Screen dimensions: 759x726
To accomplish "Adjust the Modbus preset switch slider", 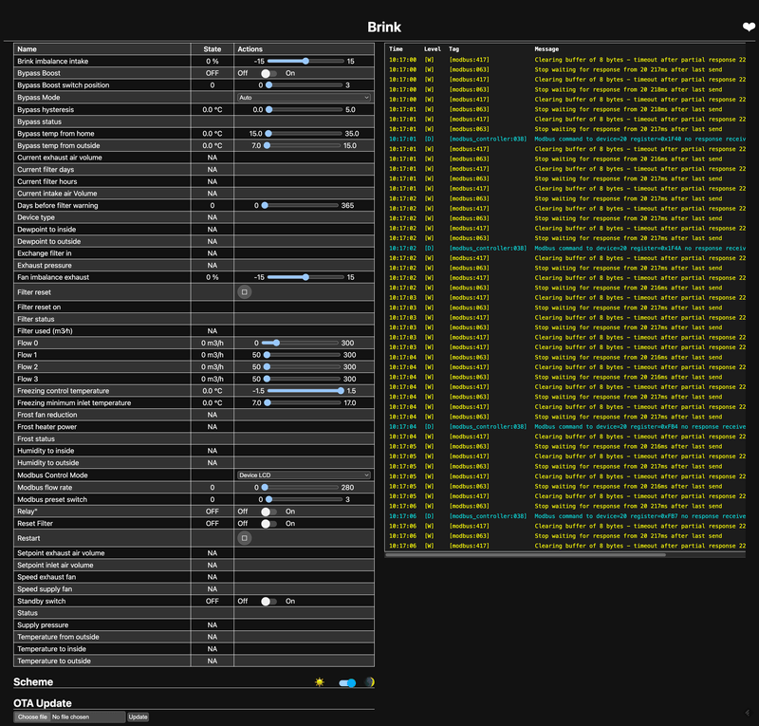I will click(304, 500).
